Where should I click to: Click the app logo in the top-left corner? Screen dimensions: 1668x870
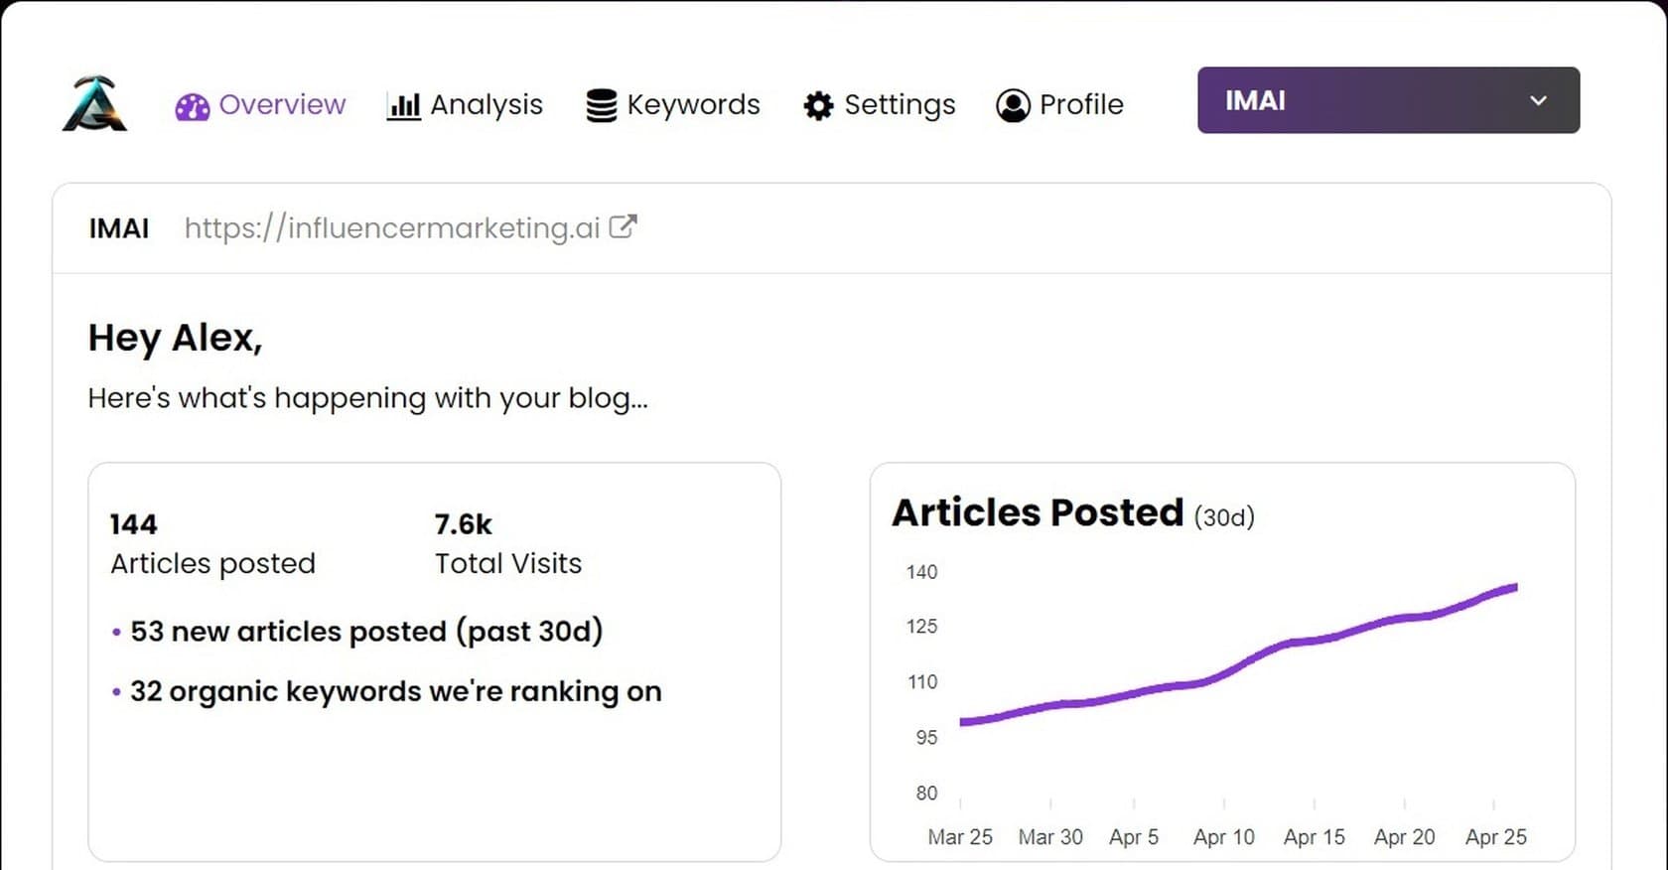point(94,102)
